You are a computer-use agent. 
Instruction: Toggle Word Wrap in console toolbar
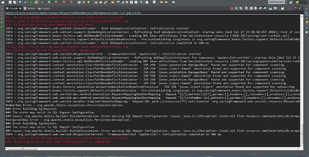256,8
